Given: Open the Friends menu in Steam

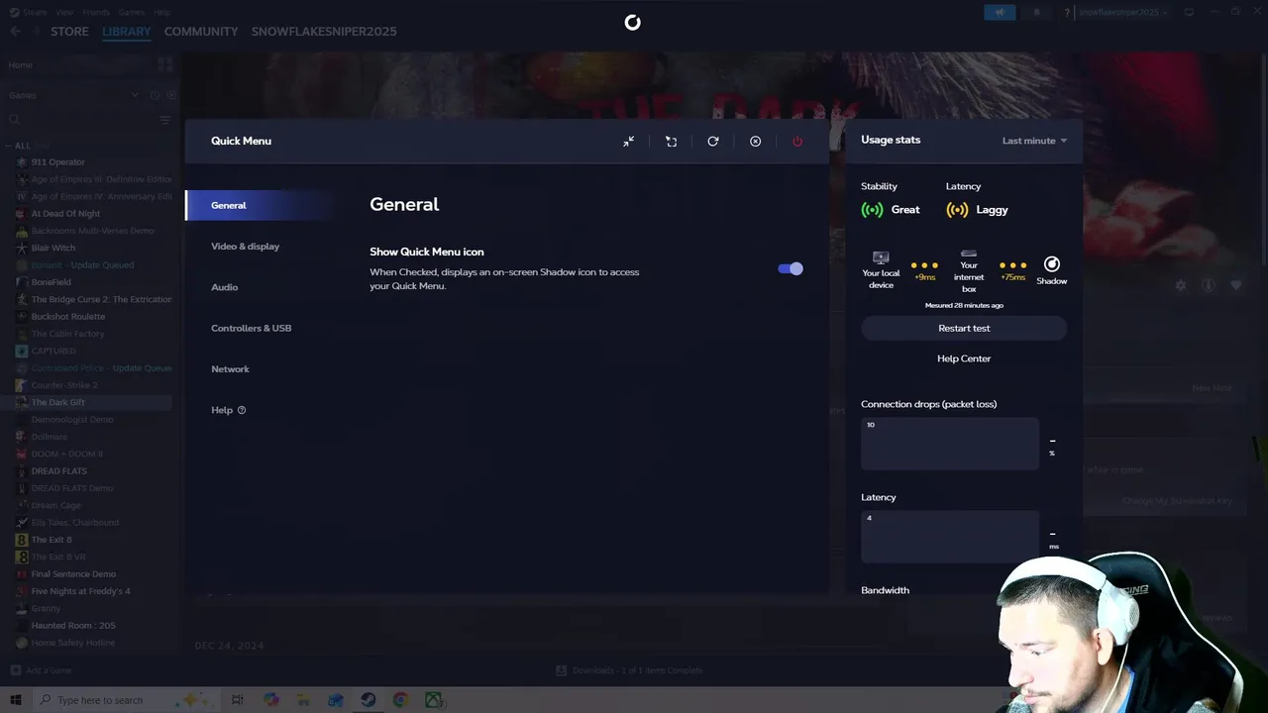Looking at the screenshot, I should click(x=96, y=12).
